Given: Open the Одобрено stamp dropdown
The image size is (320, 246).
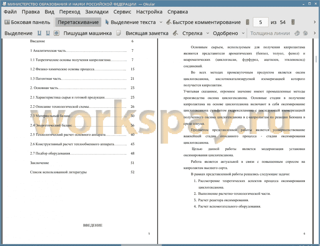Looking at the screenshot, I should [x=243, y=33].
